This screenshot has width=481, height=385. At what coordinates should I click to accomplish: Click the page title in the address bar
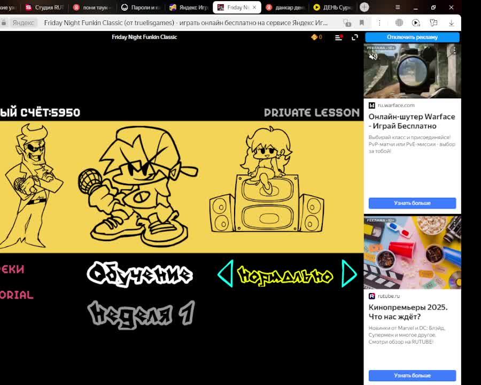[185, 22]
